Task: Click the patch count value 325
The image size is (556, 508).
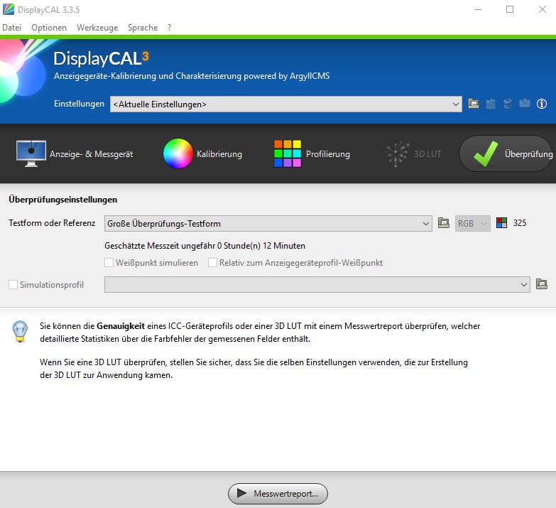Action: 520,223
